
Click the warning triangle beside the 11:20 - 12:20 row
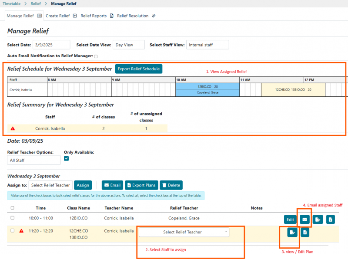tap(21, 231)
